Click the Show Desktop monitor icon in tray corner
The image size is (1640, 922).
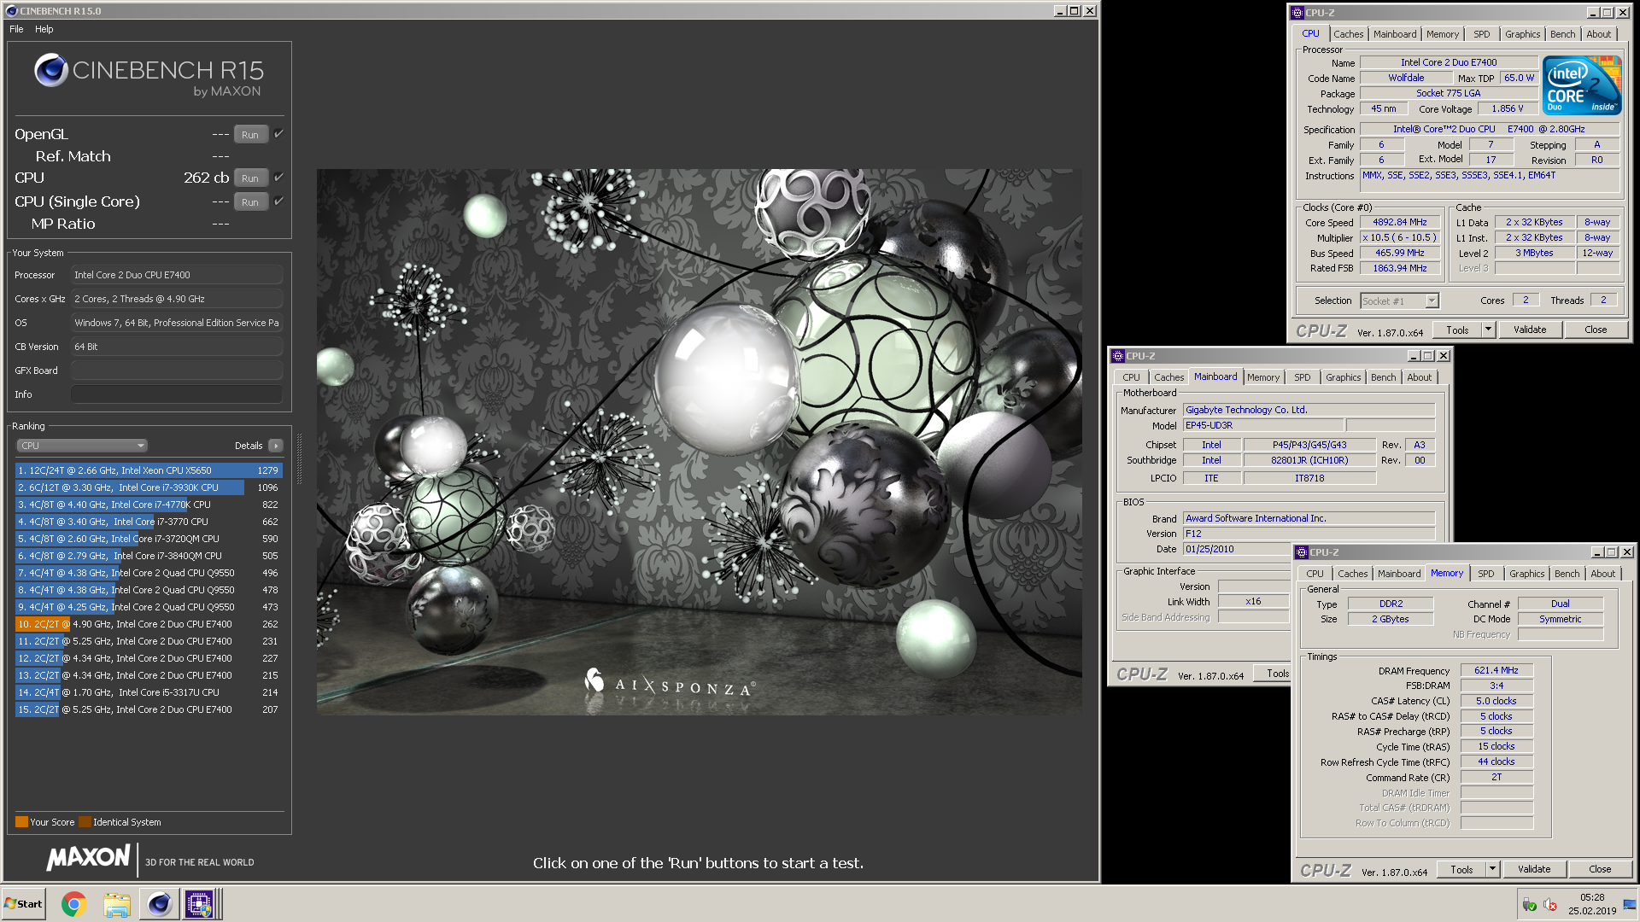click(x=1630, y=905)
